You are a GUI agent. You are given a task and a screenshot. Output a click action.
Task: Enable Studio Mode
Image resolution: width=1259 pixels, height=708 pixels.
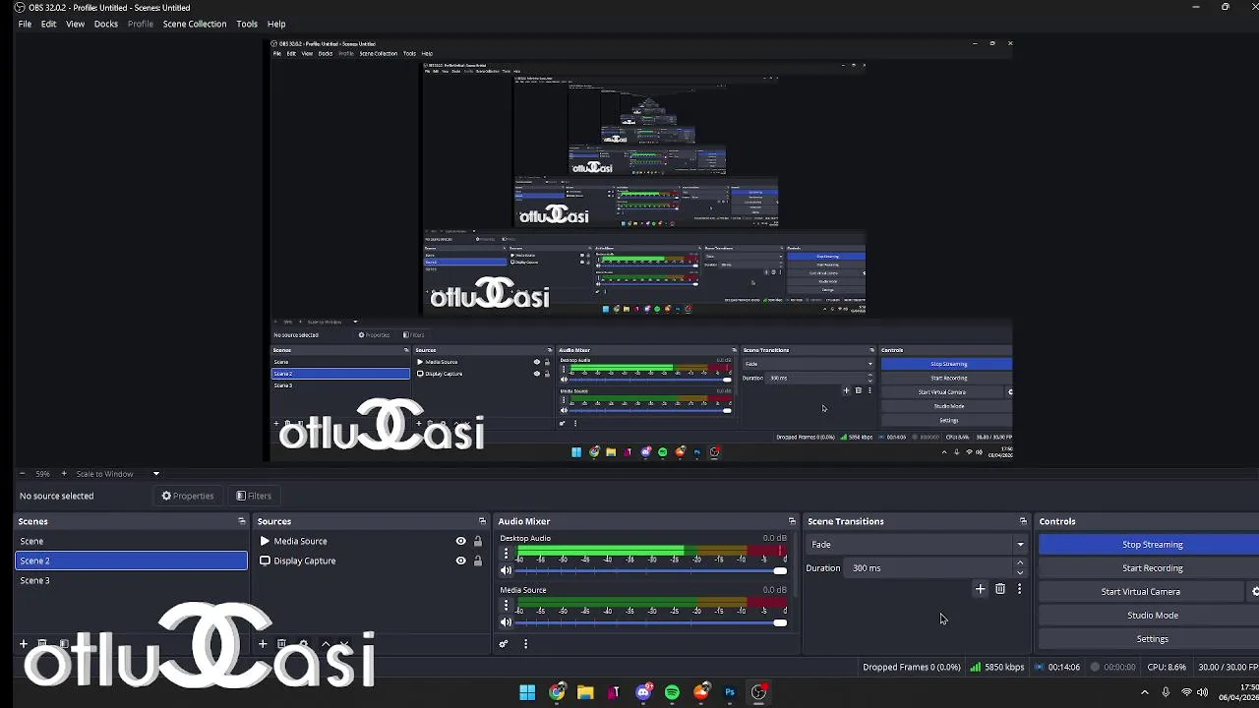coord(1149,615)
